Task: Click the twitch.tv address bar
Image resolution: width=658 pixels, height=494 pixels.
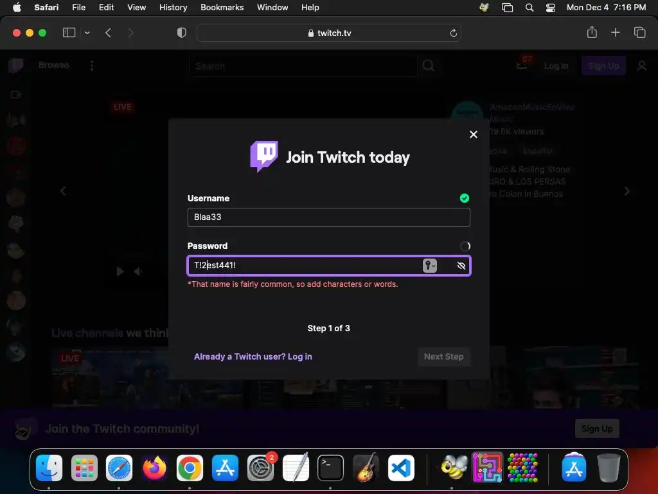Action: point(328,33)
